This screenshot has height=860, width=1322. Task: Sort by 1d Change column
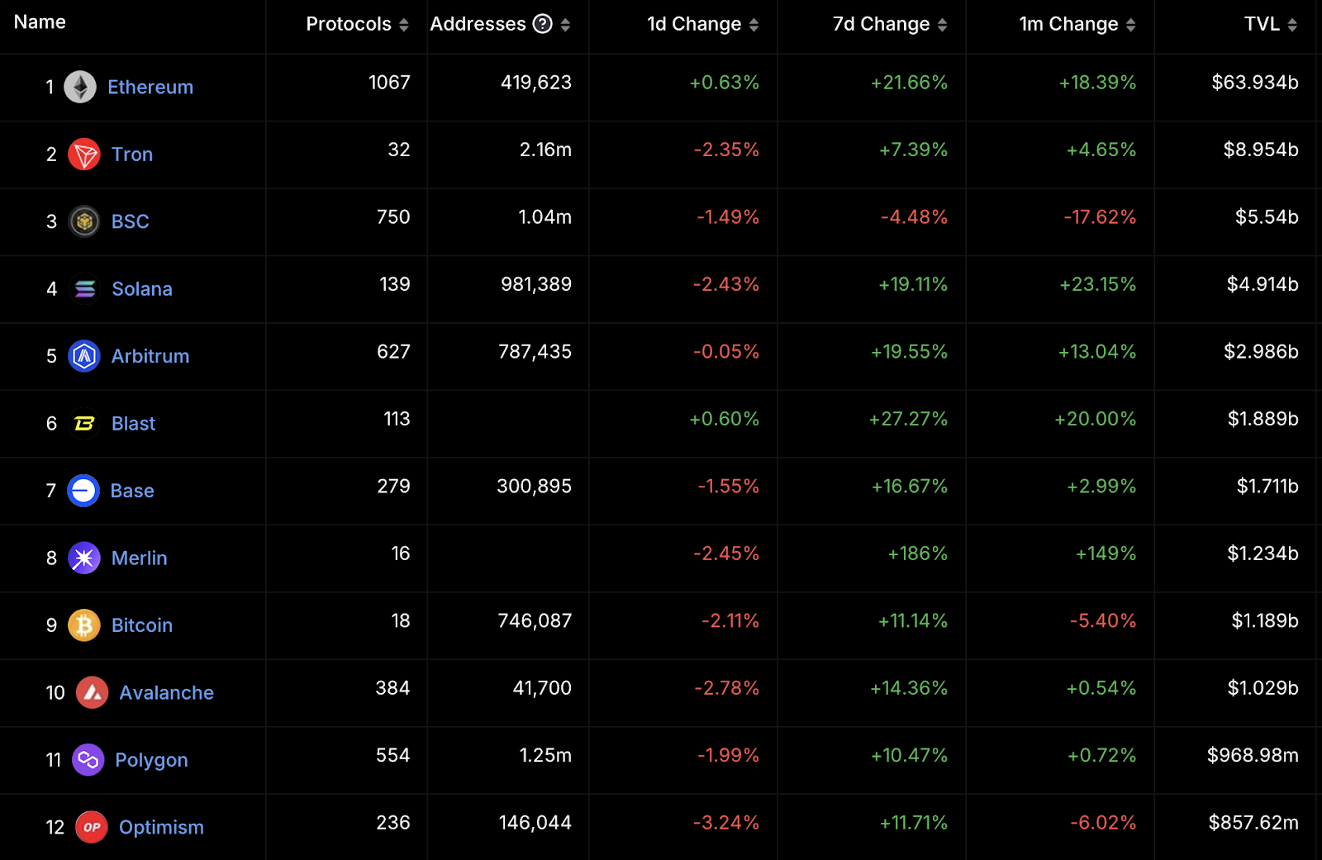[754, 26]
